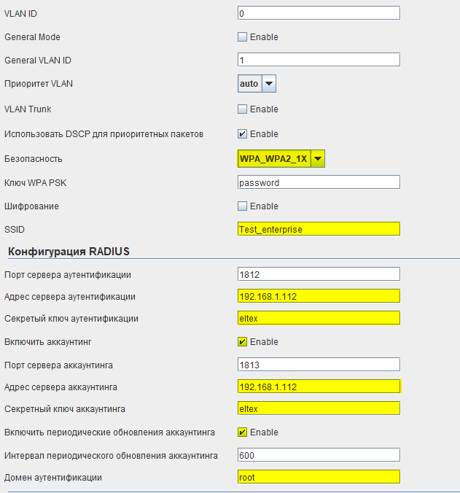Focus the General VLAN ID field
This screenshot has height=493, width=460.
pyautogui.click(x=319, y=60)
